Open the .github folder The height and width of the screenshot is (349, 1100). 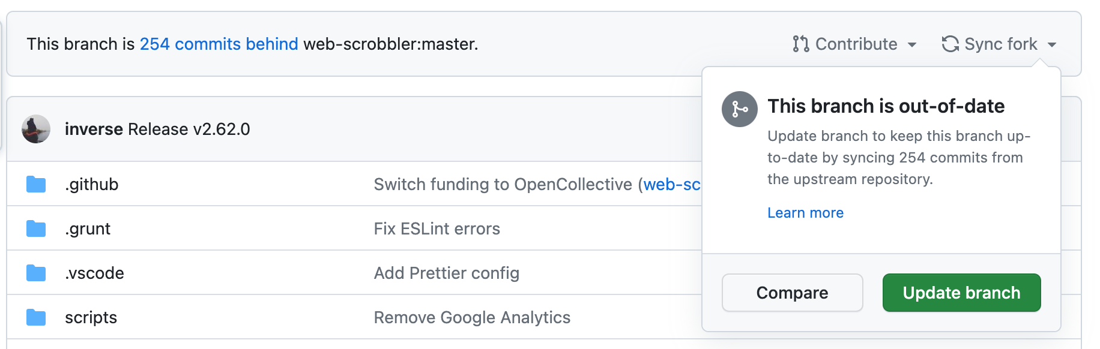91,184
